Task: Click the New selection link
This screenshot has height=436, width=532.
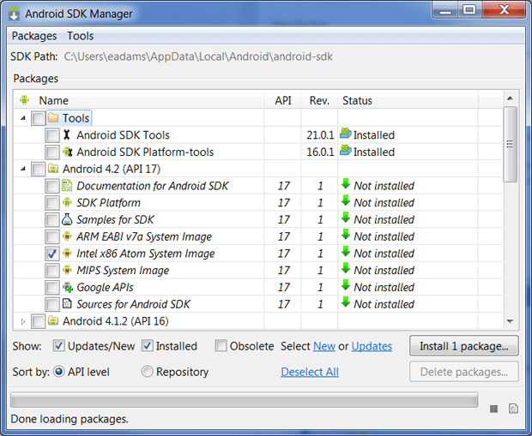Action: tap(324, 346)
